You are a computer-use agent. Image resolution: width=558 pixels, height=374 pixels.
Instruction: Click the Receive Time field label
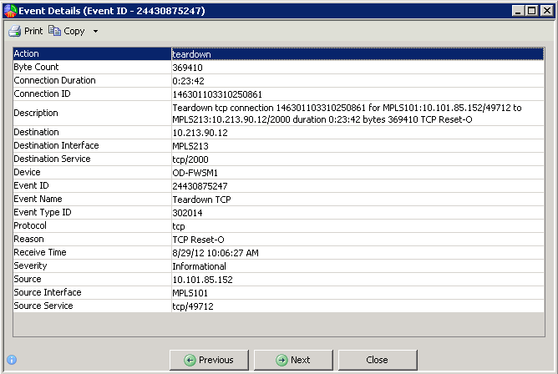40,252
